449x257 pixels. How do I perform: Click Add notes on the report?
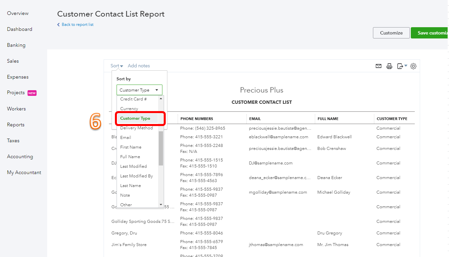[x=139, y=66]
